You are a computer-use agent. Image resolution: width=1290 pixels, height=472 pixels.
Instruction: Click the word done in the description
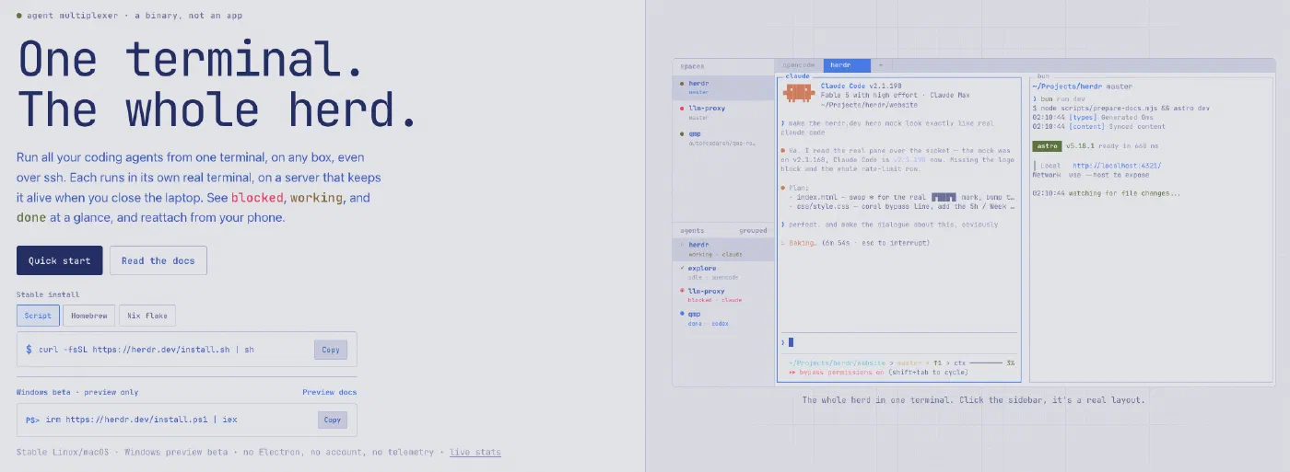tap(31, 218)
